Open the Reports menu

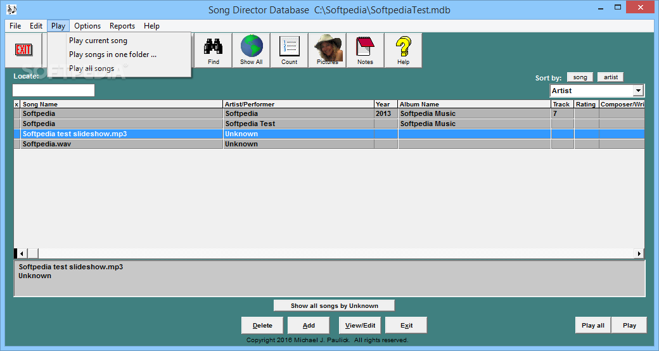[x=122, y=25]
